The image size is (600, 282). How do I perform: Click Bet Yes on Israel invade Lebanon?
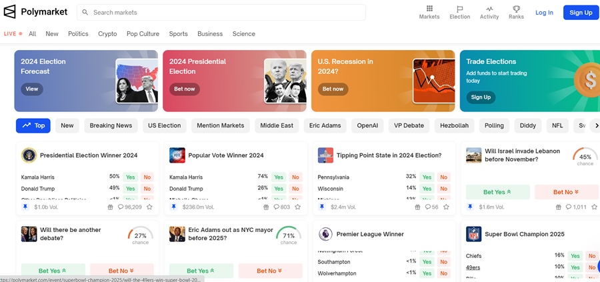click(x=498, y=192)
